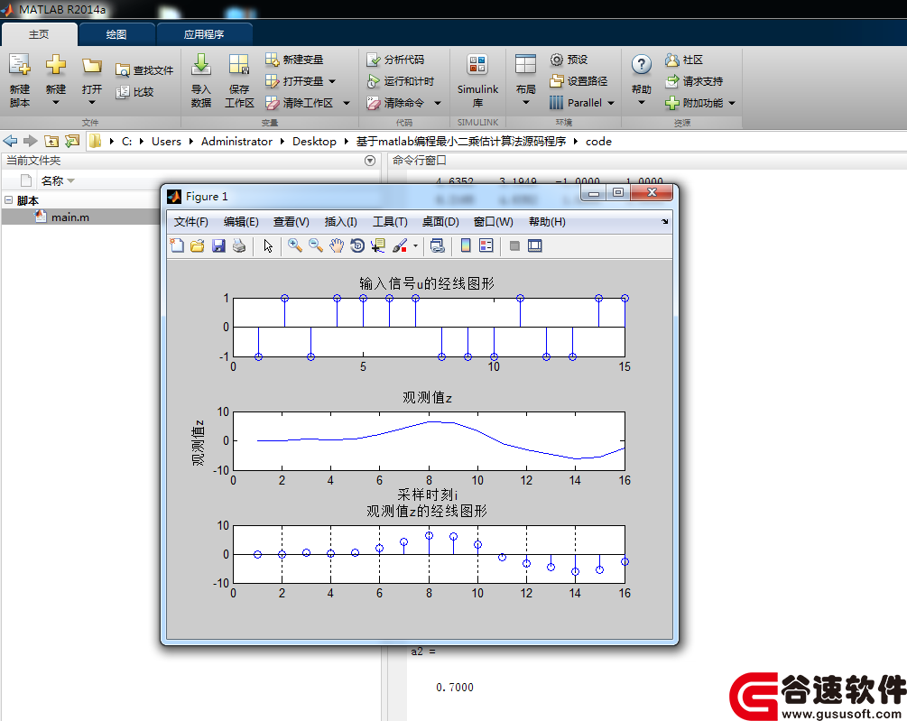The width and height of the screenshot is (907, 721).
Task: Expand Clear Workspace (清除工作区) dropdown
Action: point(347,103)
